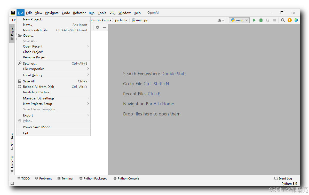
Task: Click the Project panel gear settings icon
Action: [x=98, y=27]
